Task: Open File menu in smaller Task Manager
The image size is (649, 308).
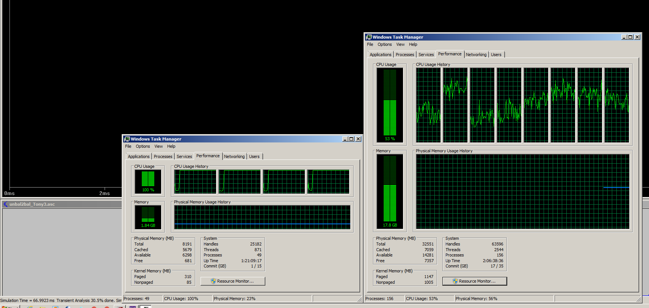Action: (x=128, y=146)
